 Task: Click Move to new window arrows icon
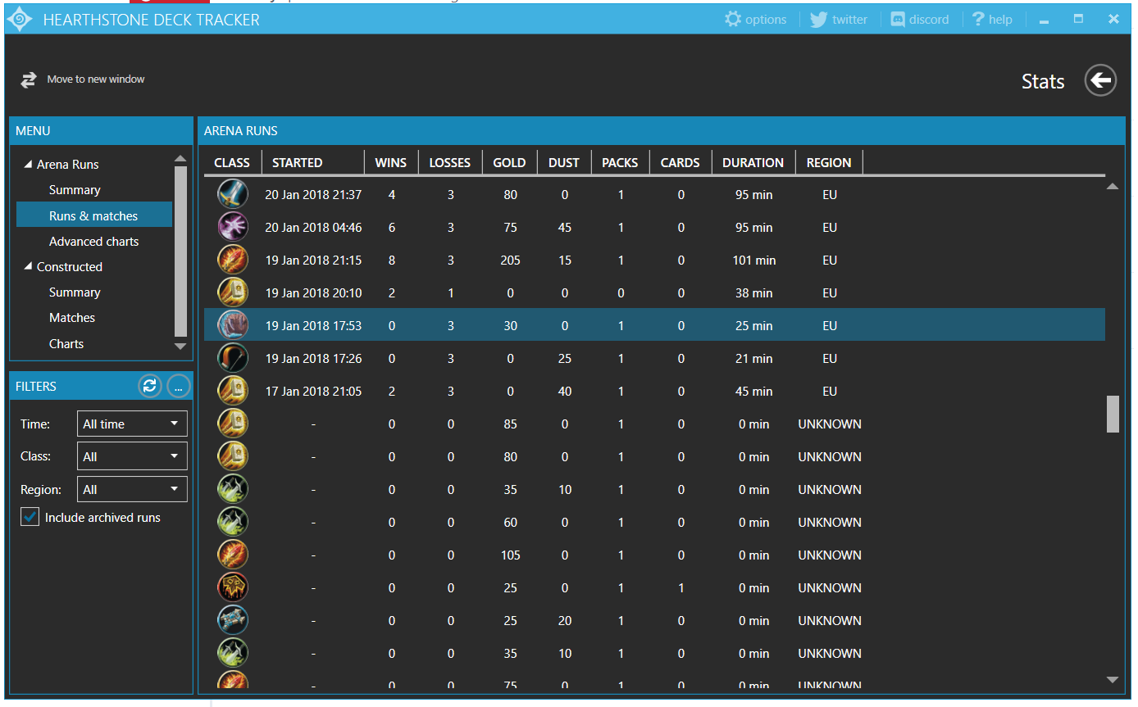tap(29, 79)
